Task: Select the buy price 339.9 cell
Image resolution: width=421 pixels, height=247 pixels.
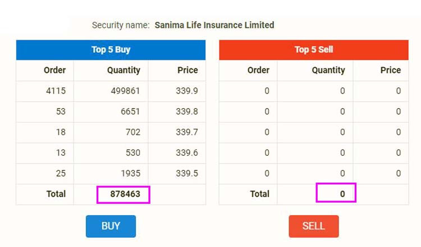Action: [187, 91]
